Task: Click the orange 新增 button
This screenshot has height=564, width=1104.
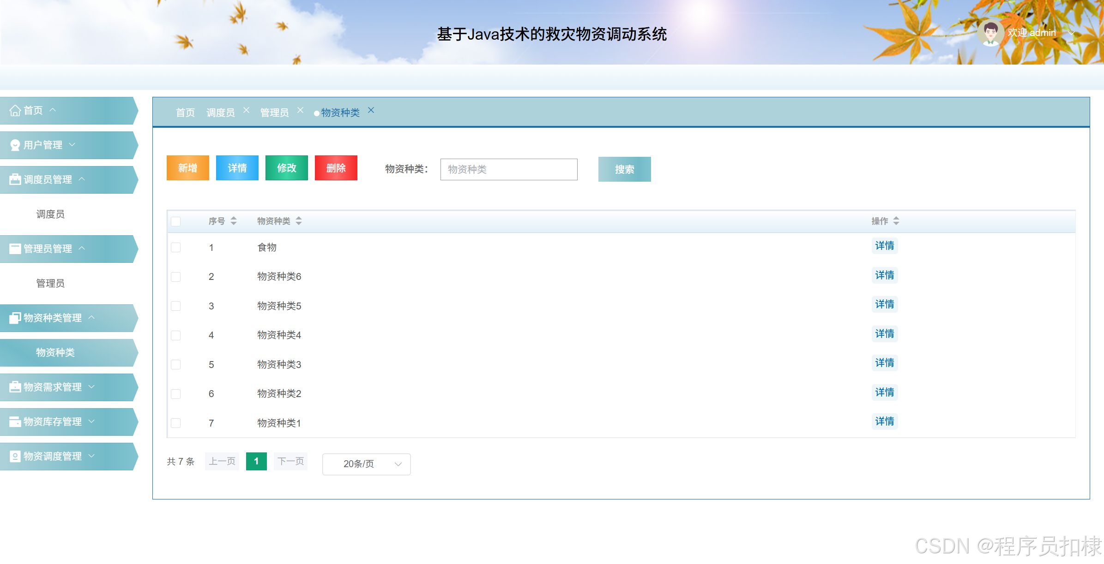Action: pyautogui.click(x=187, y=168)
